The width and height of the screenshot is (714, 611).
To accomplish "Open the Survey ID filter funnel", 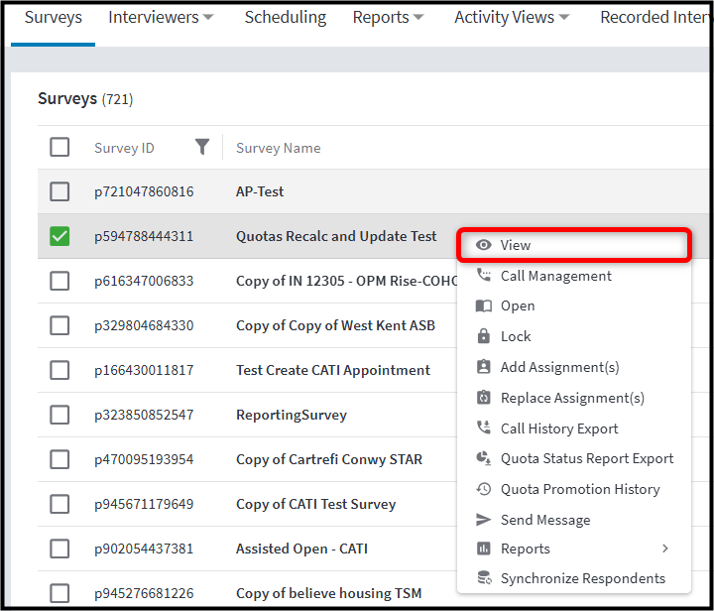I will pos(202,147).
